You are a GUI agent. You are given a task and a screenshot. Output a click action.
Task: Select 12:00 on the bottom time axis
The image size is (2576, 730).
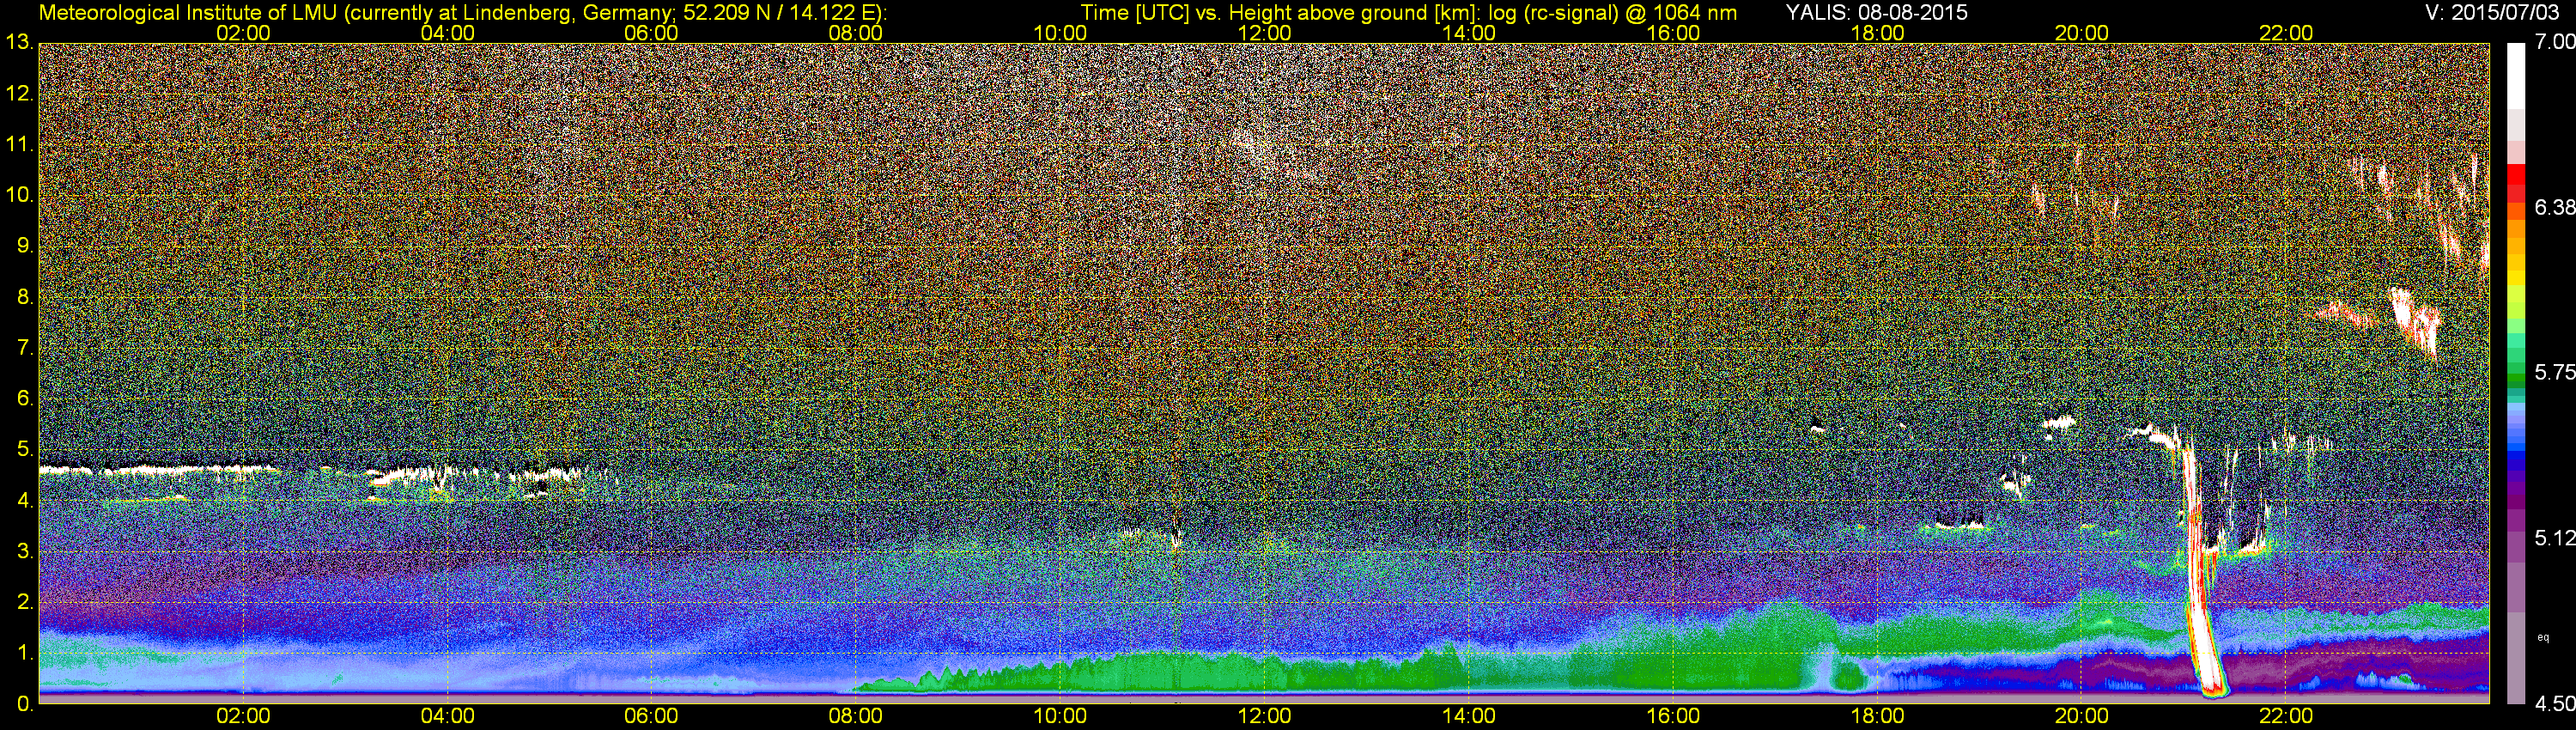tap(1264, 716)
